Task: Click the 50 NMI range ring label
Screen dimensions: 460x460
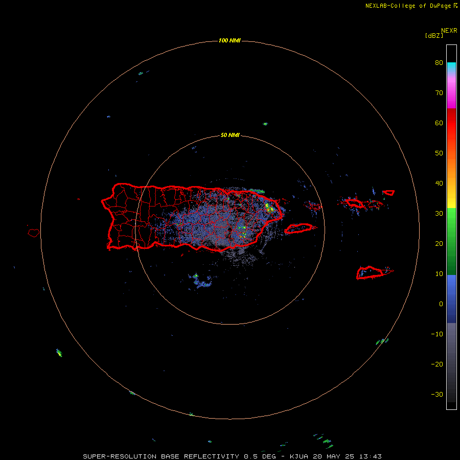Action: tap(230, 135)
